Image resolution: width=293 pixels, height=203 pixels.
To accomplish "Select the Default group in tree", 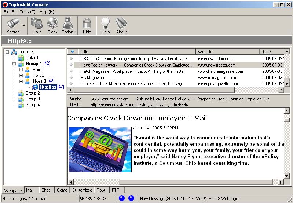I will (x=32, y=57).
